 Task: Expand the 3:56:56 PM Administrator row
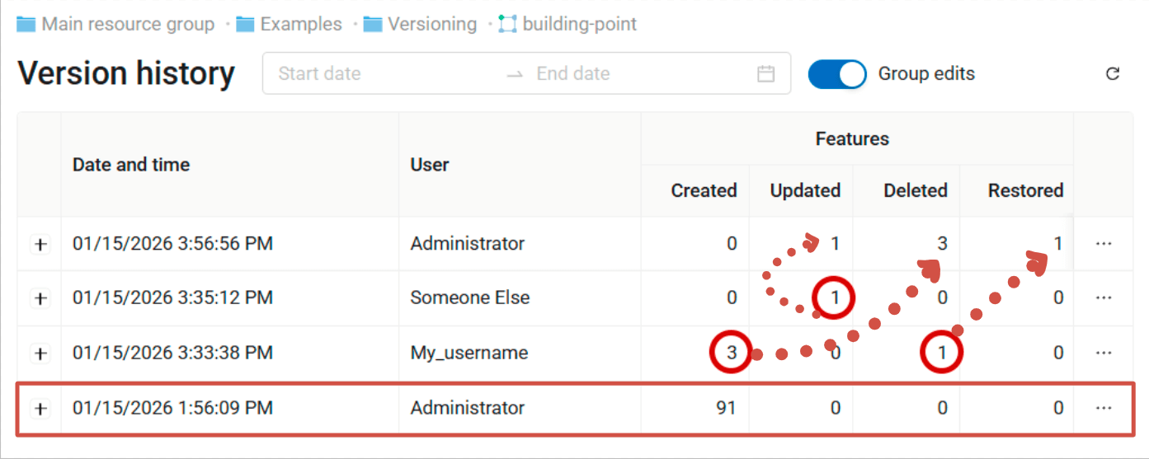(x=40, y=244)
